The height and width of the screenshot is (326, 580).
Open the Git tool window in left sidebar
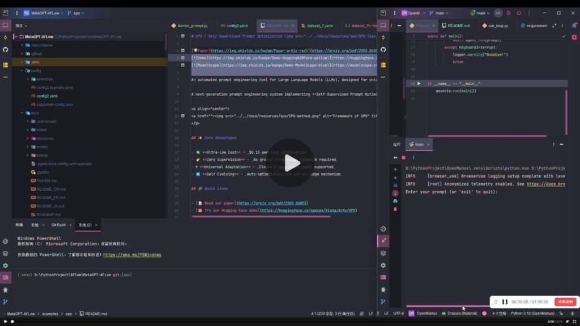pos(6,302)
